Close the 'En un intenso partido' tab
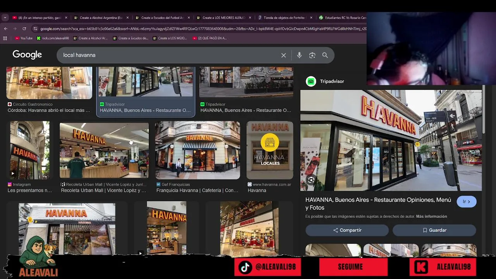The height and width of the screenshot is (279, 496). coord(66,18)
